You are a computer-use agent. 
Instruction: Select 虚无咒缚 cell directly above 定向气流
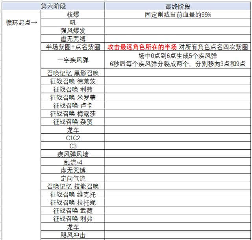[73, 170]
